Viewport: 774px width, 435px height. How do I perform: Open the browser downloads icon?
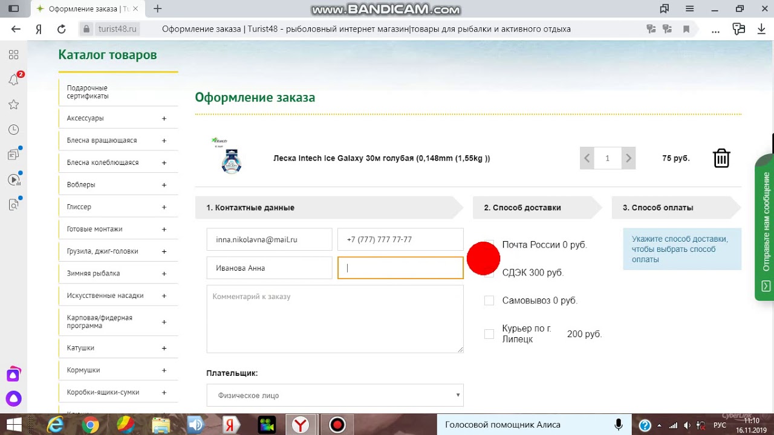coord(761,29)
